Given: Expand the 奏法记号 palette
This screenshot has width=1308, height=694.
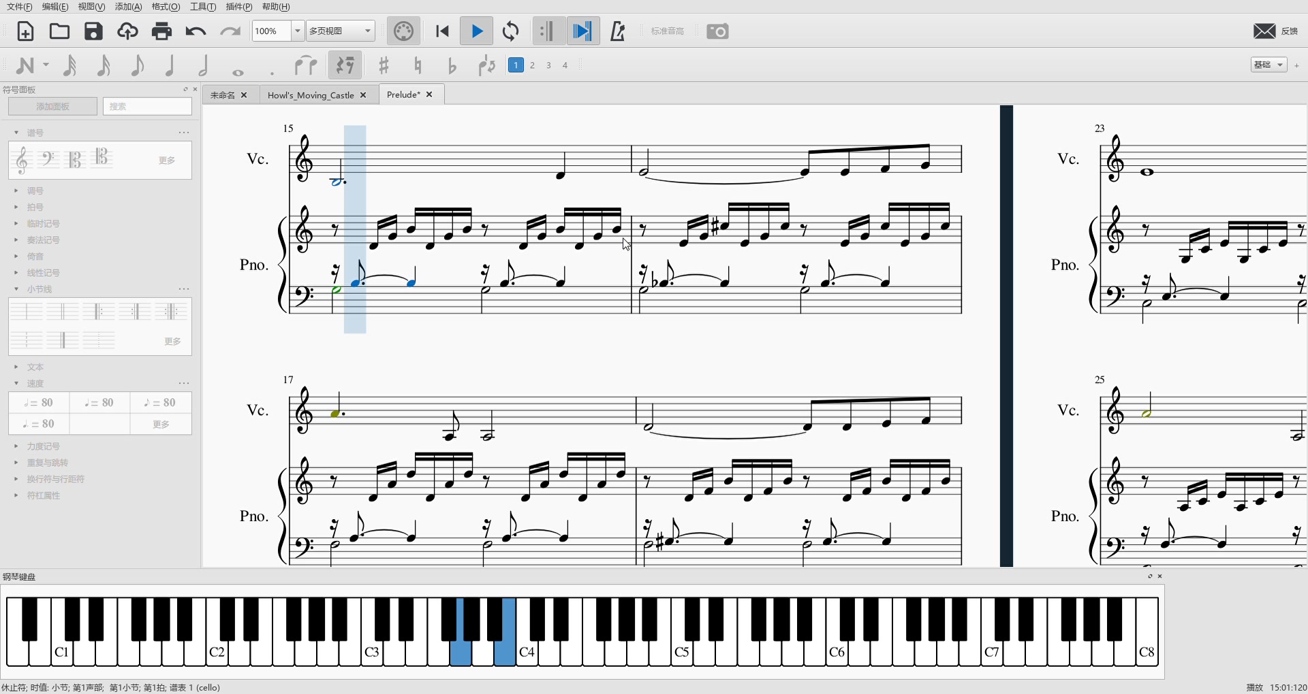Looking at the screenshot, I should pyautogui.click(x=43, y=240).
